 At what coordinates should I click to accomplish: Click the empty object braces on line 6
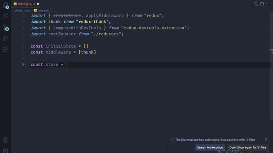86,46
